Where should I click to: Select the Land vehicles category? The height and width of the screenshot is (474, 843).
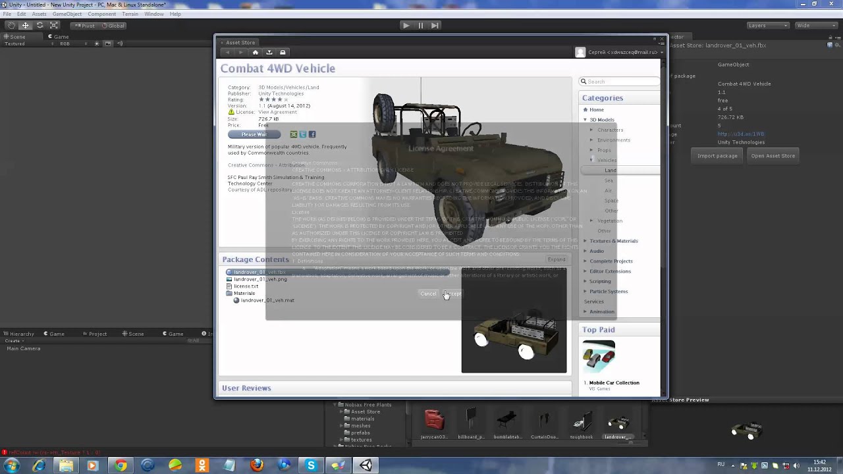(x=611, y=171)
